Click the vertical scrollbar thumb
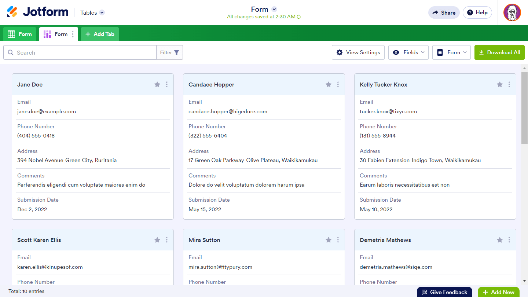The image size is (528, 297). (524, 108)
